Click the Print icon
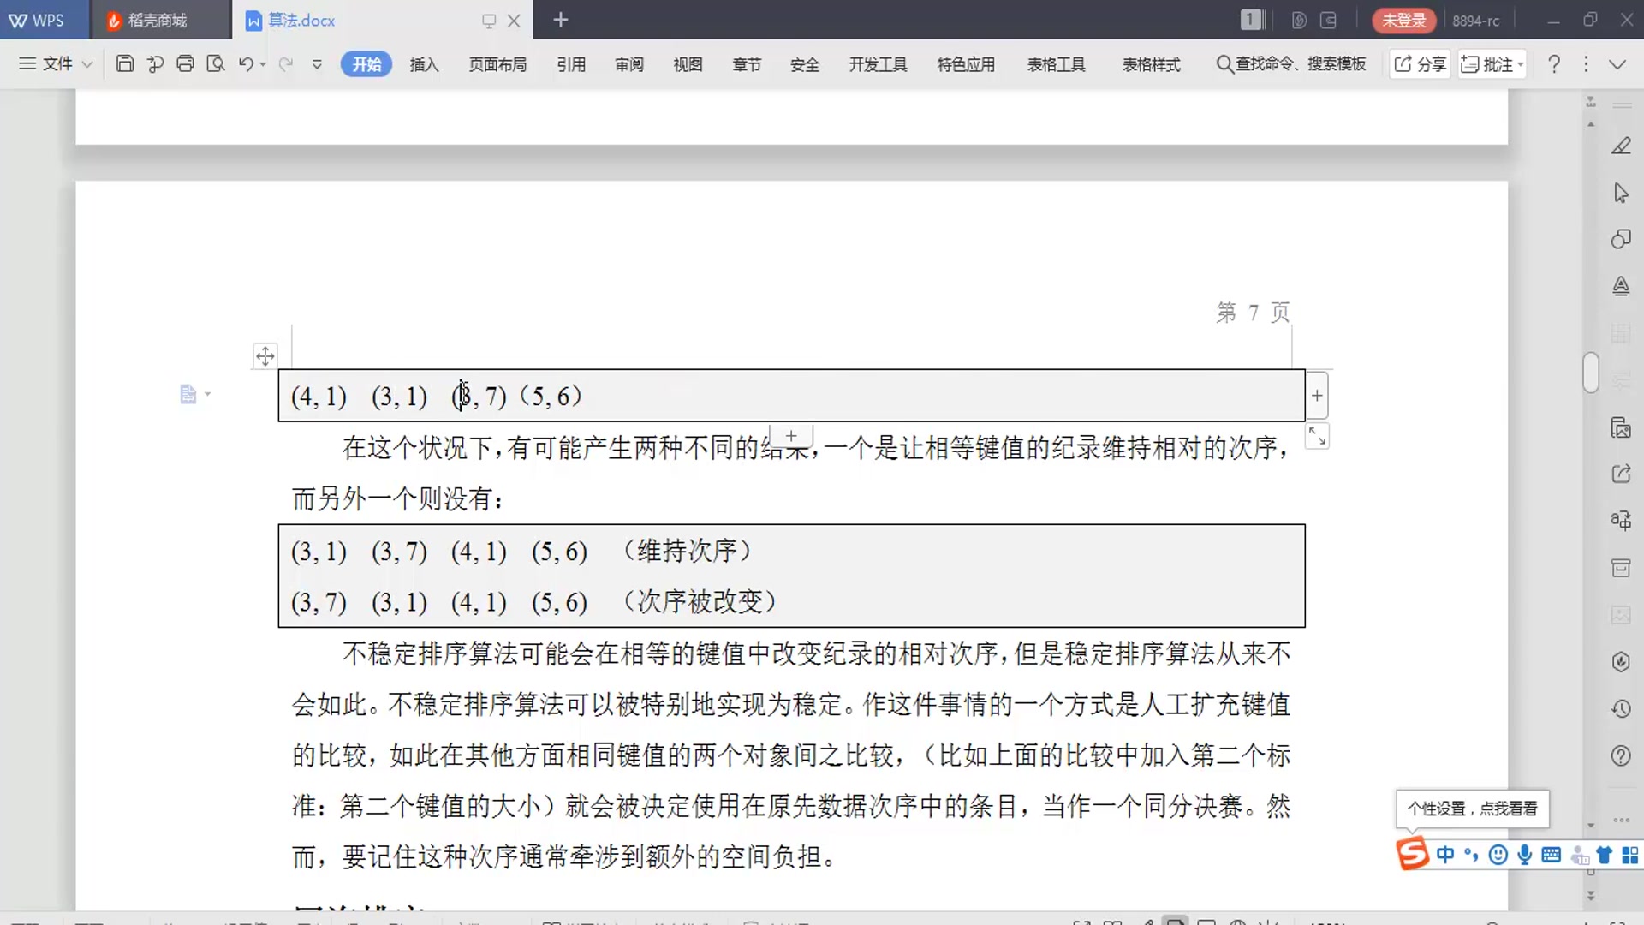The image size is (1644, 925). 185,63
